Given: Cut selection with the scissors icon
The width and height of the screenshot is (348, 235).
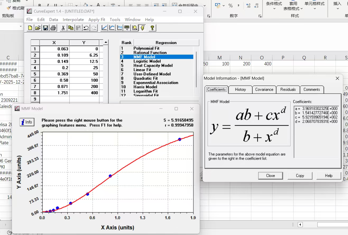Looking at the screenshot, I should point(63,28).
